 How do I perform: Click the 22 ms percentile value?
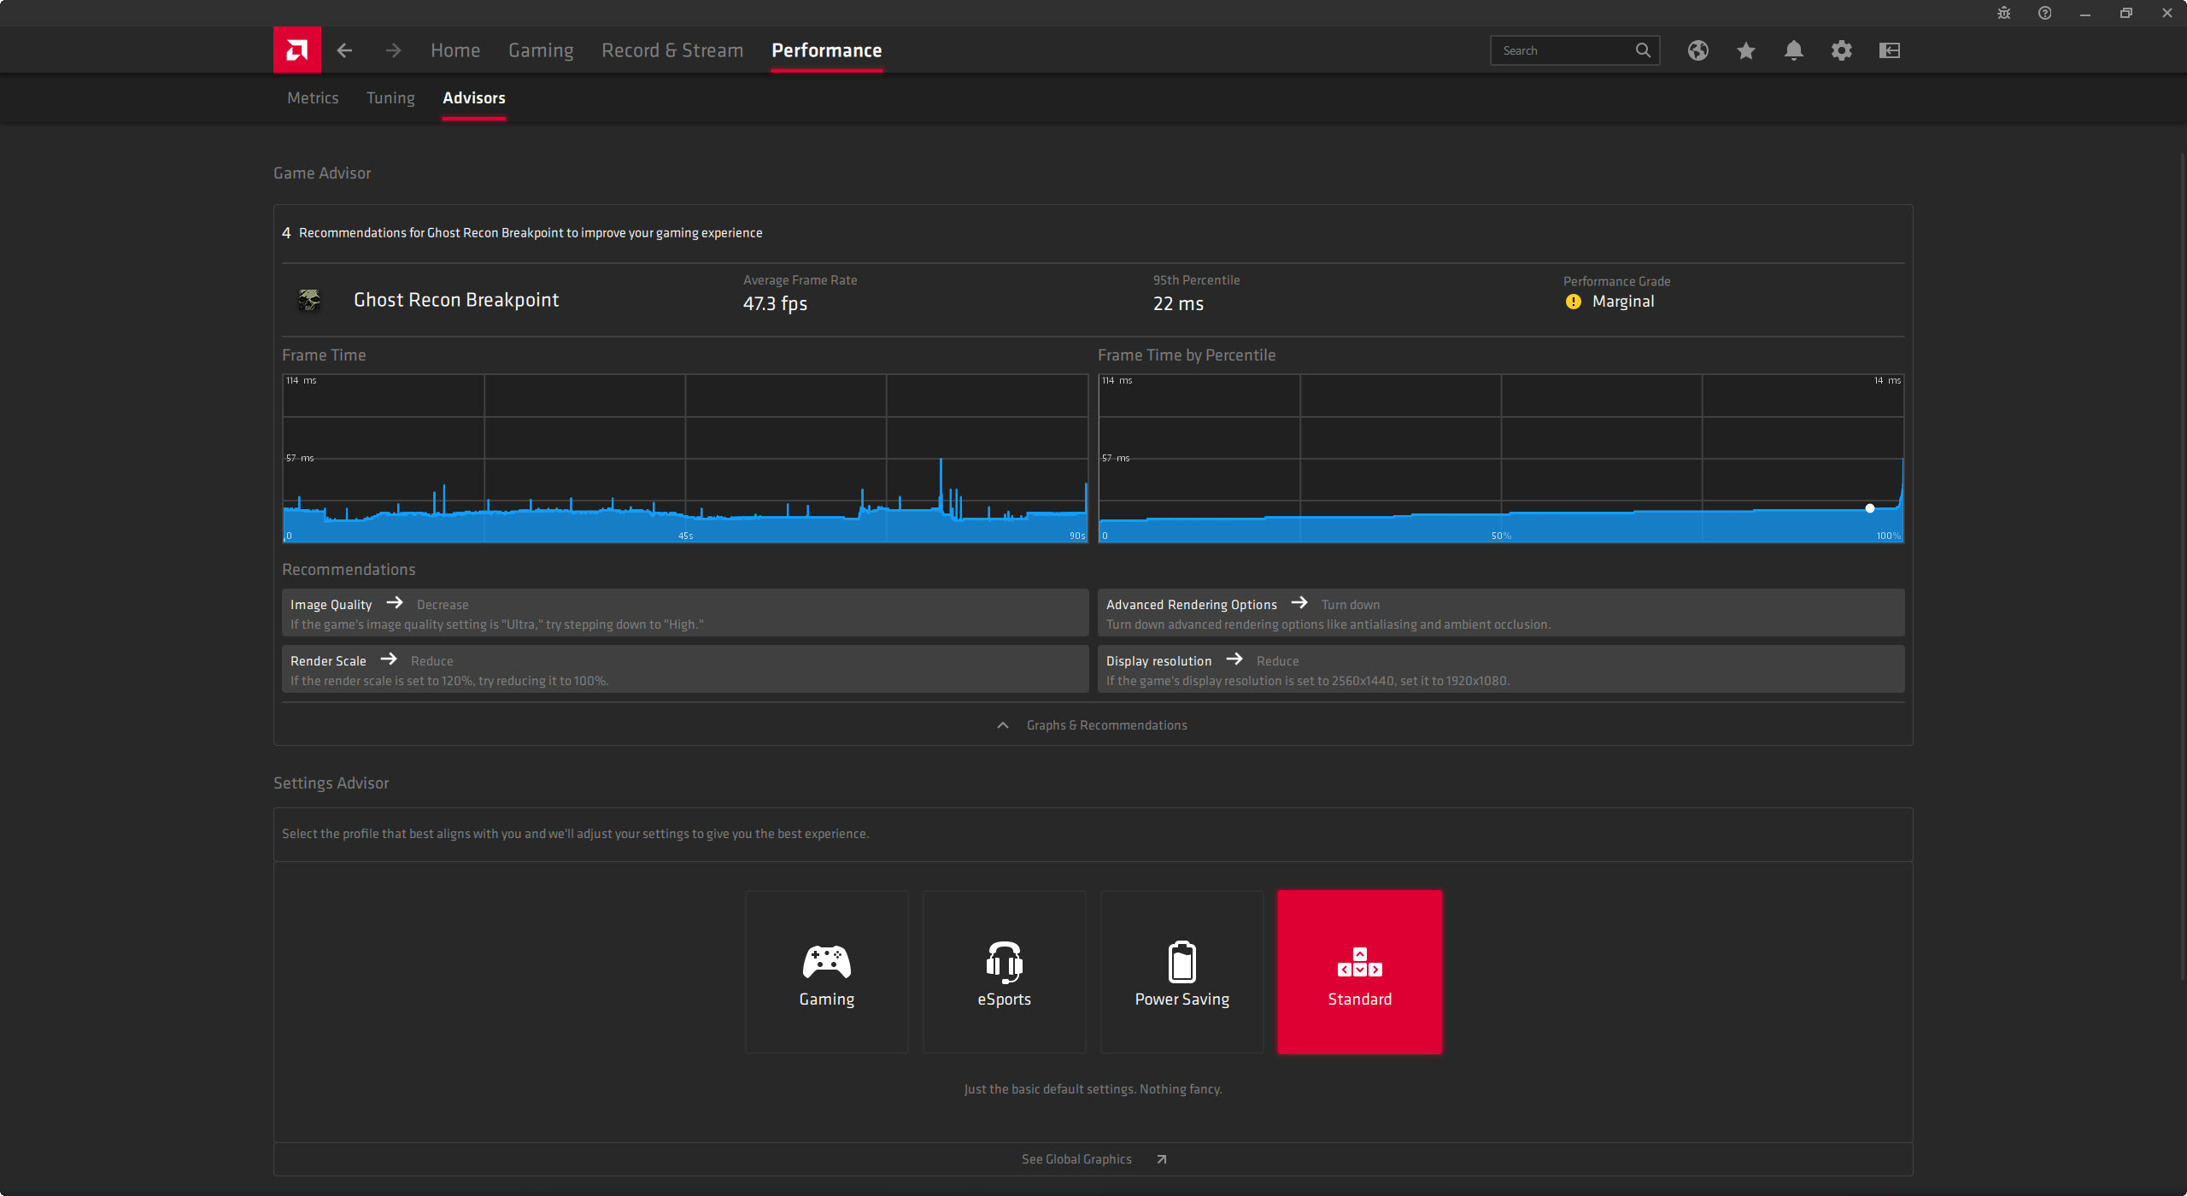pyautogui.click(x=1178, y=304)
